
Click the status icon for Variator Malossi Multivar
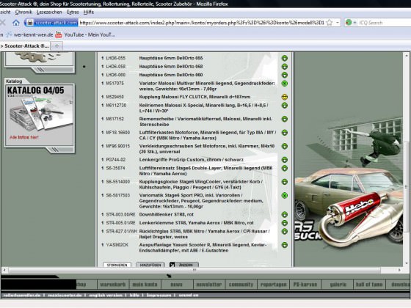[x=285, y=84]
